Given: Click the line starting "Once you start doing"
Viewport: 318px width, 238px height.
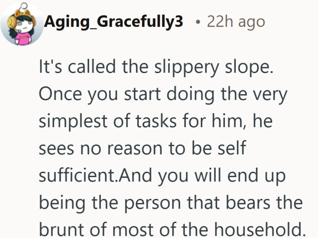Looking at the screenshot, I should (x=162, y=95).
